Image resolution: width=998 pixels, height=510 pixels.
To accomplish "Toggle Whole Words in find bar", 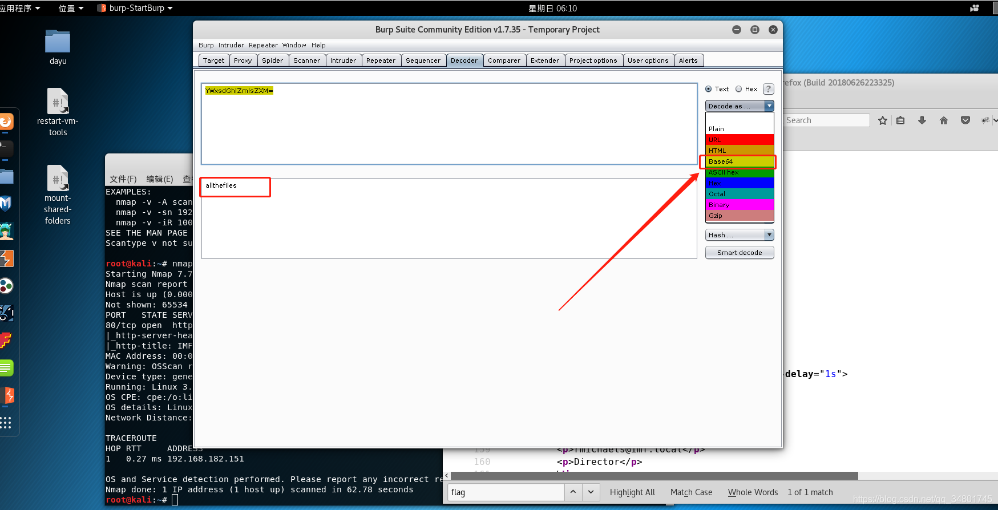I will pos(753,492).
